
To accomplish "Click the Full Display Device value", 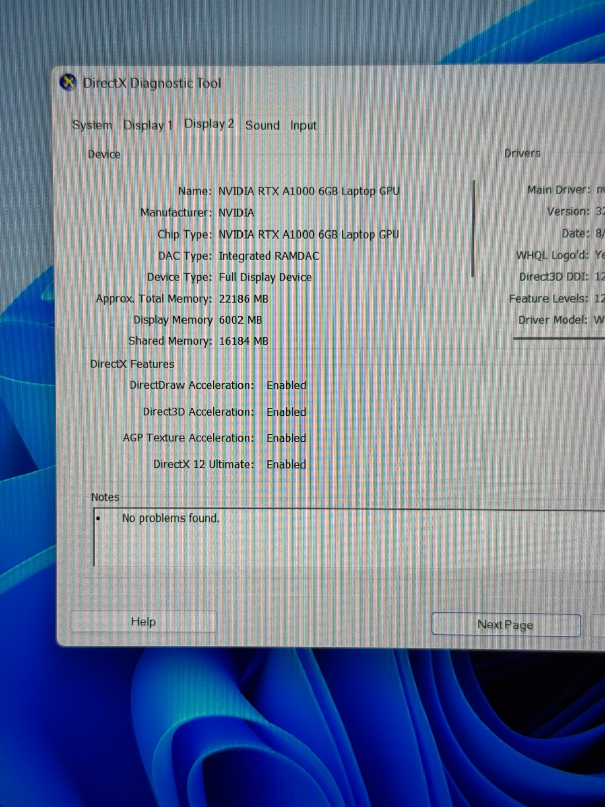I will pyautogui.click(x=265, y=277).
